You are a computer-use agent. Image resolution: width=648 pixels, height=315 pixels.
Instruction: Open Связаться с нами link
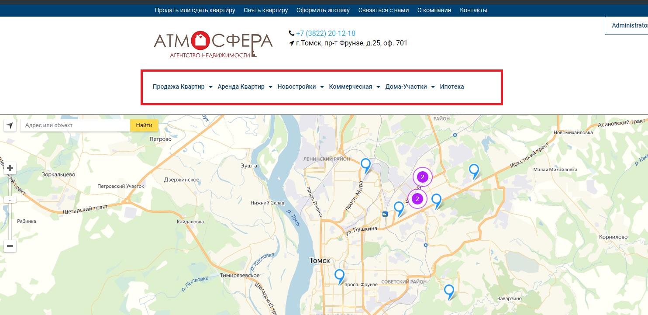coord(383,10)
